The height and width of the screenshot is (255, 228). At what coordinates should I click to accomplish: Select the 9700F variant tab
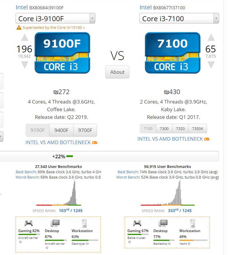(85, 130)
